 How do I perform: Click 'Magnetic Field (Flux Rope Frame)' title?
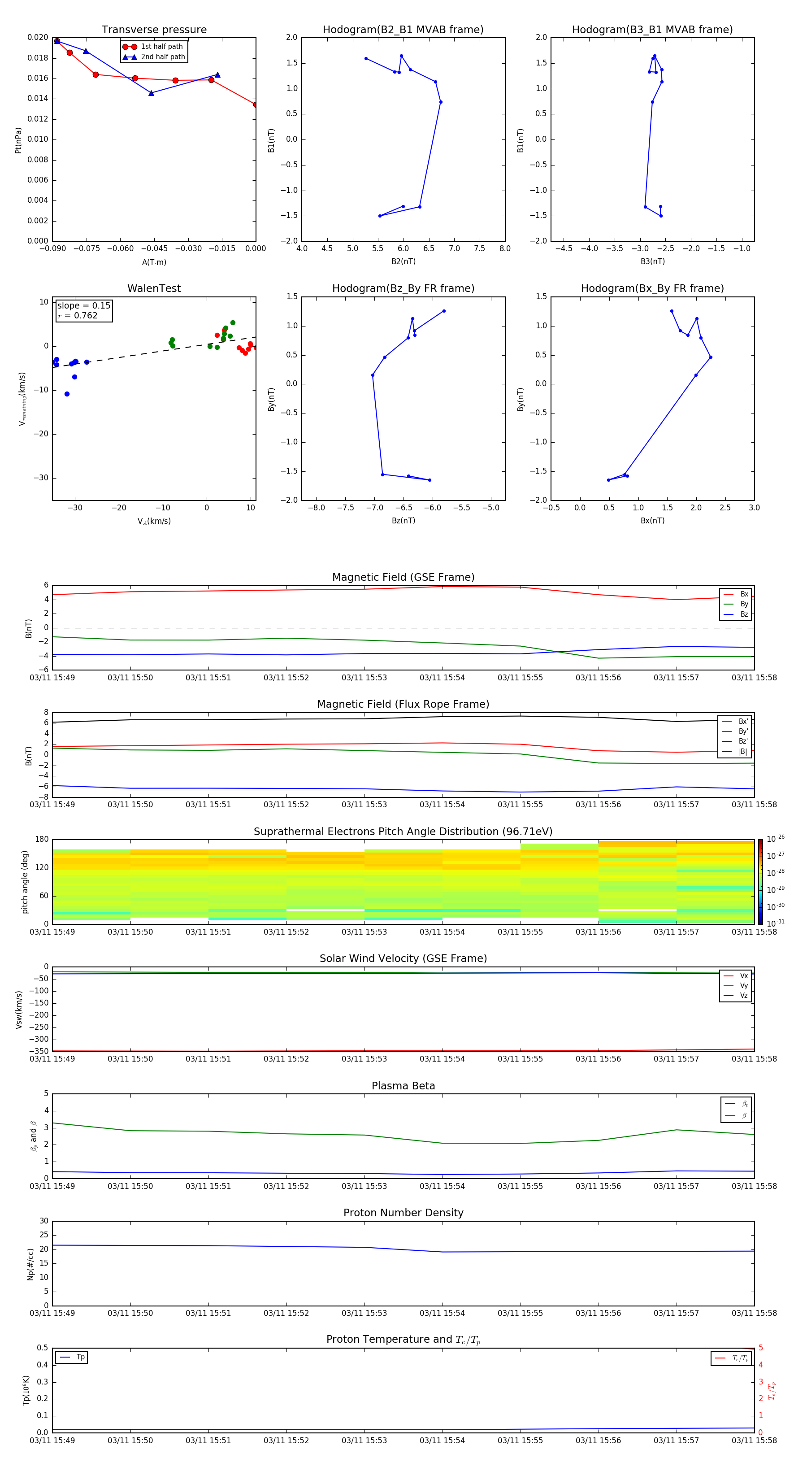coord(403,704)
